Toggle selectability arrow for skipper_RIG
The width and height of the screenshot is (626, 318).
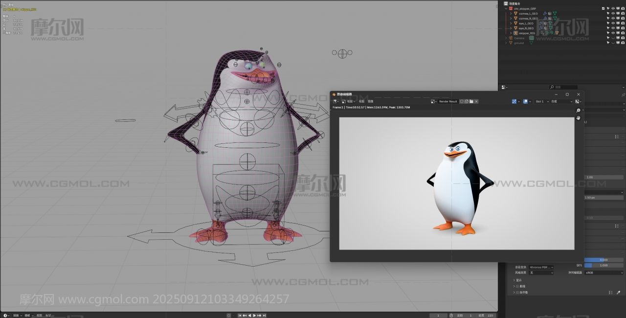pos(608,33)
